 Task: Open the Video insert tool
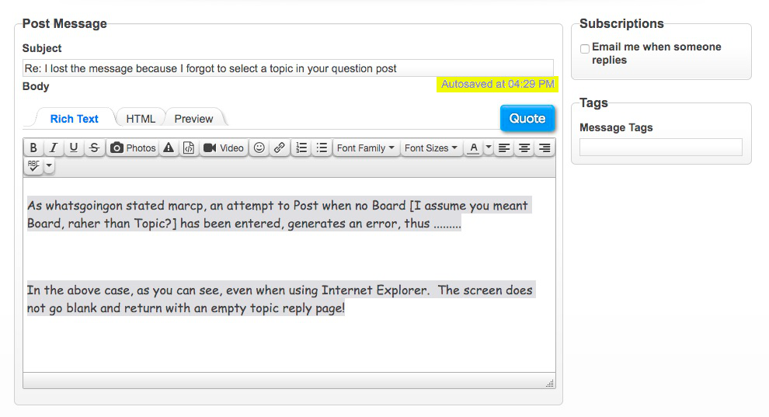coord(224,148)
